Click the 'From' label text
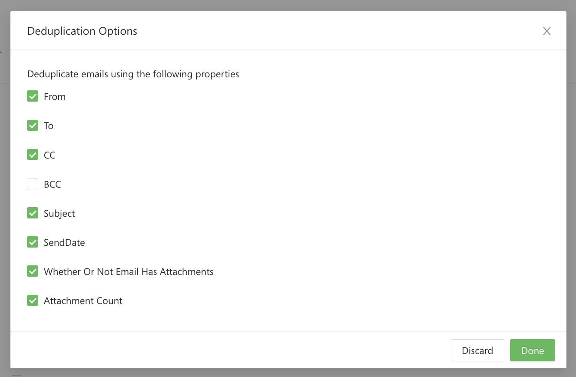 [55, 97]
